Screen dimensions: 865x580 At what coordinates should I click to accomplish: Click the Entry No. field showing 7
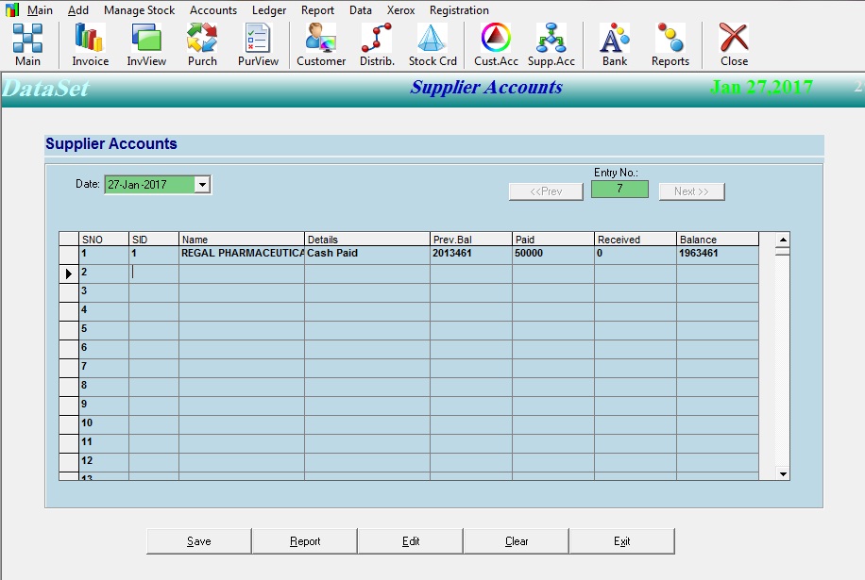pyautogui.click(x=619, y=189)
